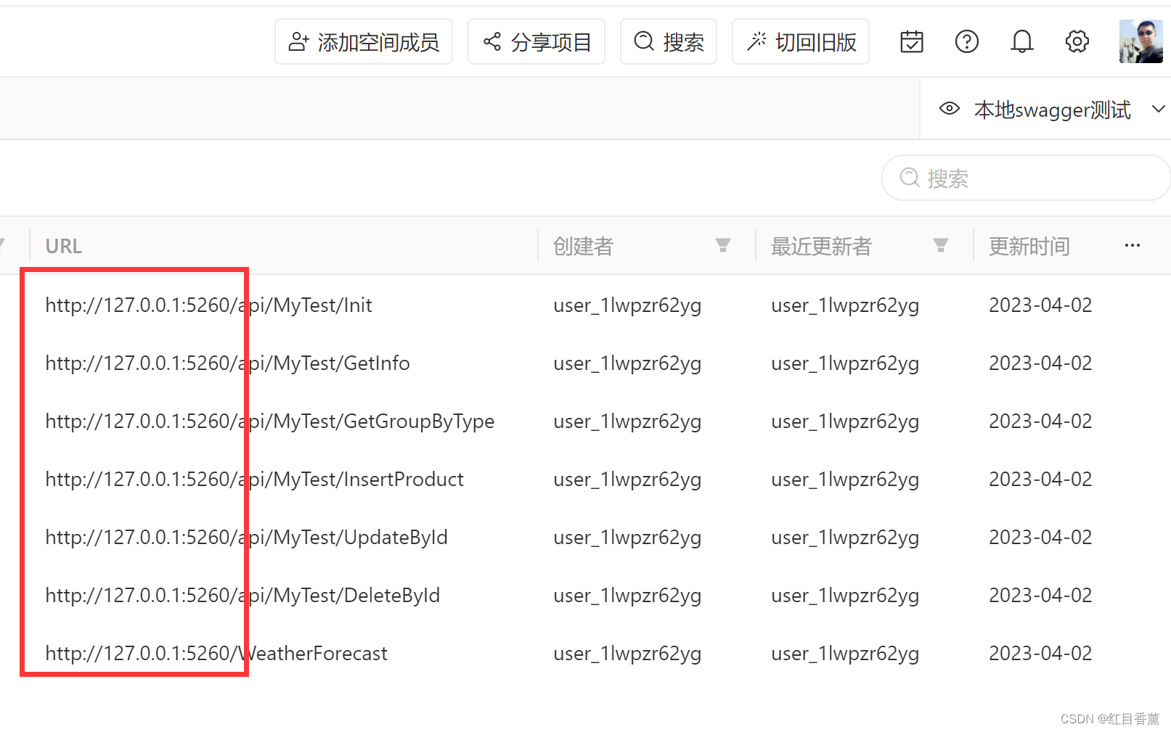1171x732 pixels.
Task: Open the /api/MyTest/Init URL link
Action: pyautogui.click(x=208, y=305)
